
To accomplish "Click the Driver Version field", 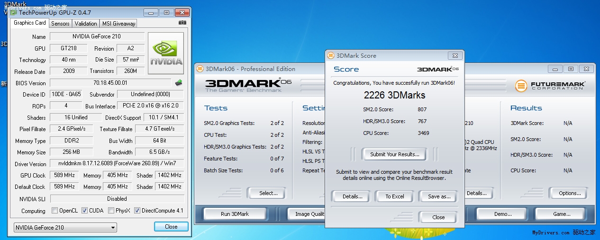I will pos(117,164).
